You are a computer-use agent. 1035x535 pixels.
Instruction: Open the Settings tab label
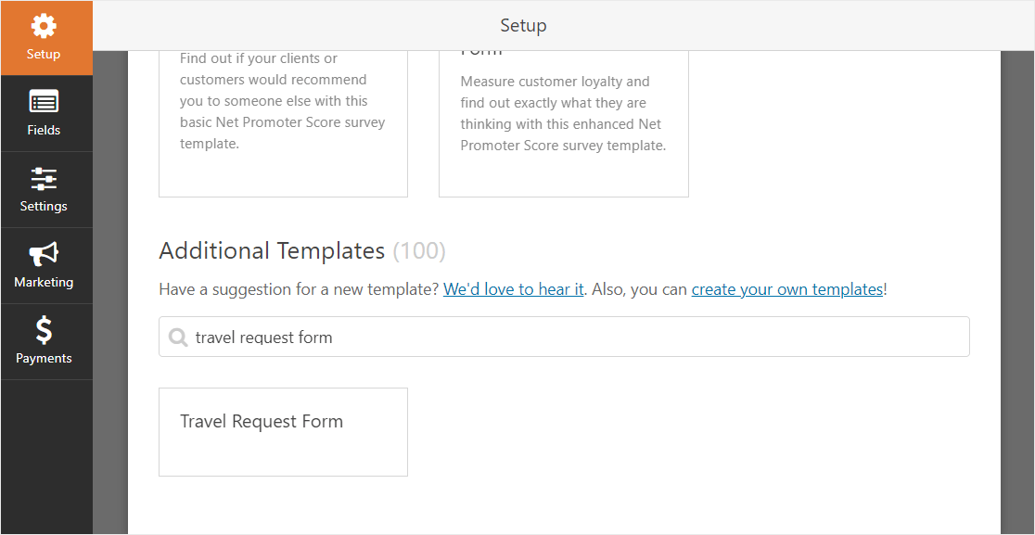coord(44,207)
